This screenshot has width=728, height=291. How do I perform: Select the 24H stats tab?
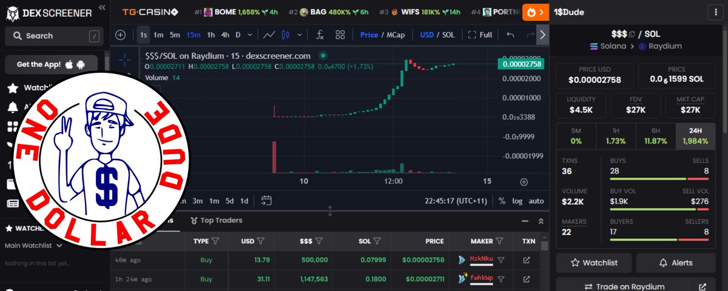click(696, 136)
